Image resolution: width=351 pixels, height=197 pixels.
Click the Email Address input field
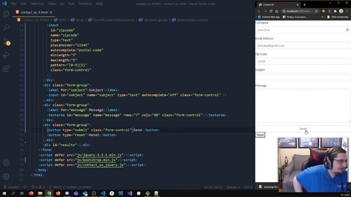pos(303,45)
